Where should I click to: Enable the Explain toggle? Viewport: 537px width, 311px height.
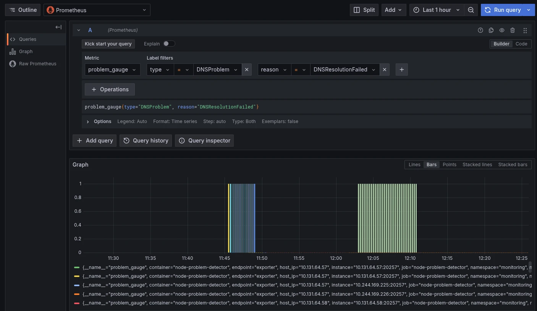pyautogui.click(x=169, y=44)
